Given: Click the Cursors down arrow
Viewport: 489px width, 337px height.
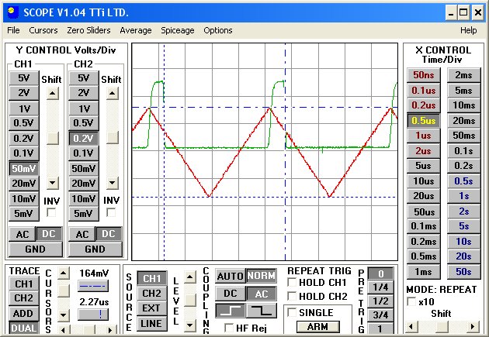Looking at the screenshot, I should [x=64, y=315].
